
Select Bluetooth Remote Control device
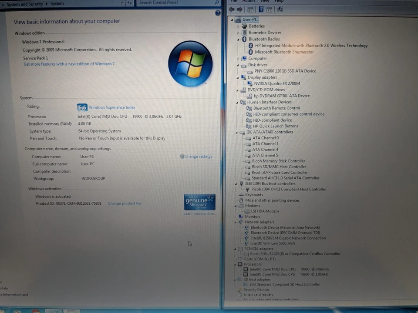(x=276, y=108)
